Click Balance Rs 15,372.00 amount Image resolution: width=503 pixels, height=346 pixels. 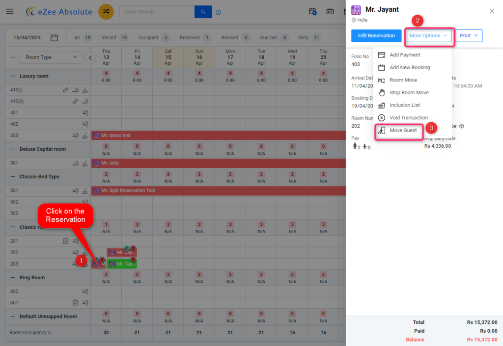tap(482, 340)
